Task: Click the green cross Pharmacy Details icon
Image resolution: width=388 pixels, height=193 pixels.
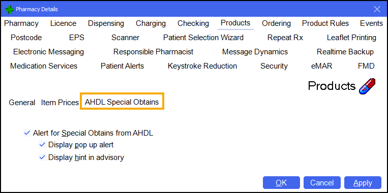Action: 9,9
